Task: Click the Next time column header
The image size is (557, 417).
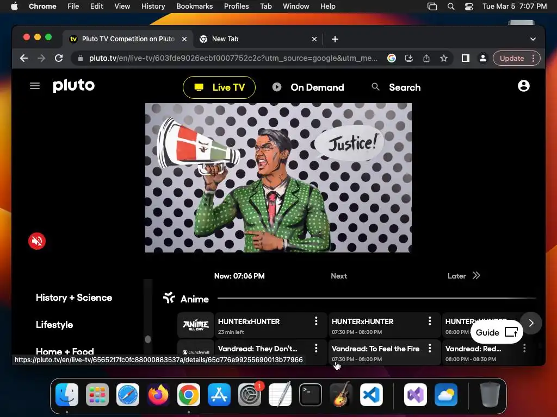Action: pyautogui.click(x=339, y=276)
